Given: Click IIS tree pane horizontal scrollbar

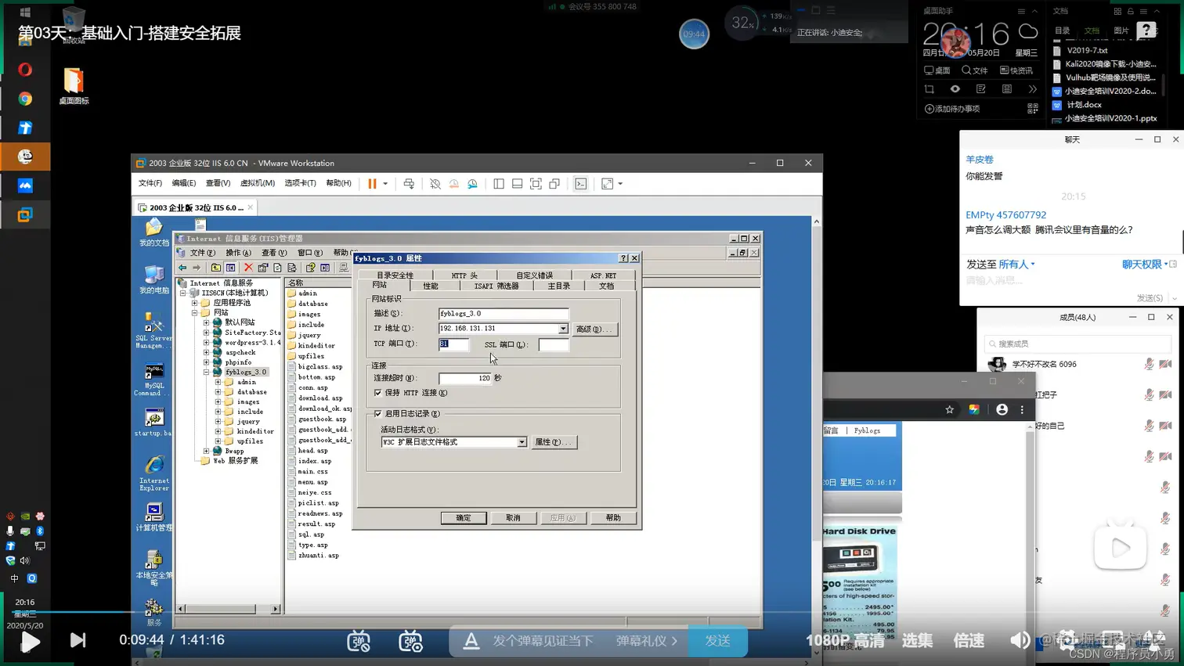Looking at the screenshot, I should (x=228, y=608).
